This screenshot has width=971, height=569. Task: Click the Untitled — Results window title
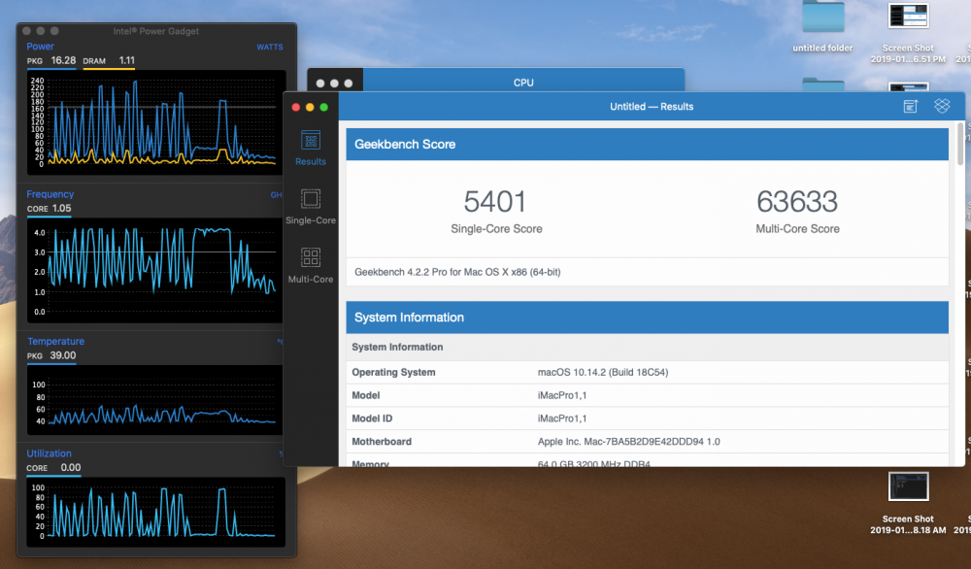pyautogui.click(x=652, y=107)
